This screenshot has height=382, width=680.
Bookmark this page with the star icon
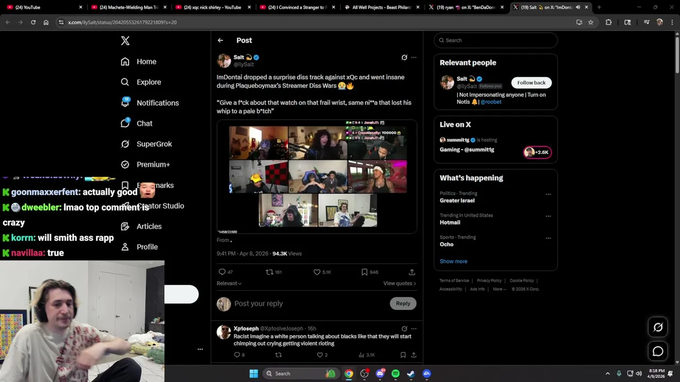(590, 22)
